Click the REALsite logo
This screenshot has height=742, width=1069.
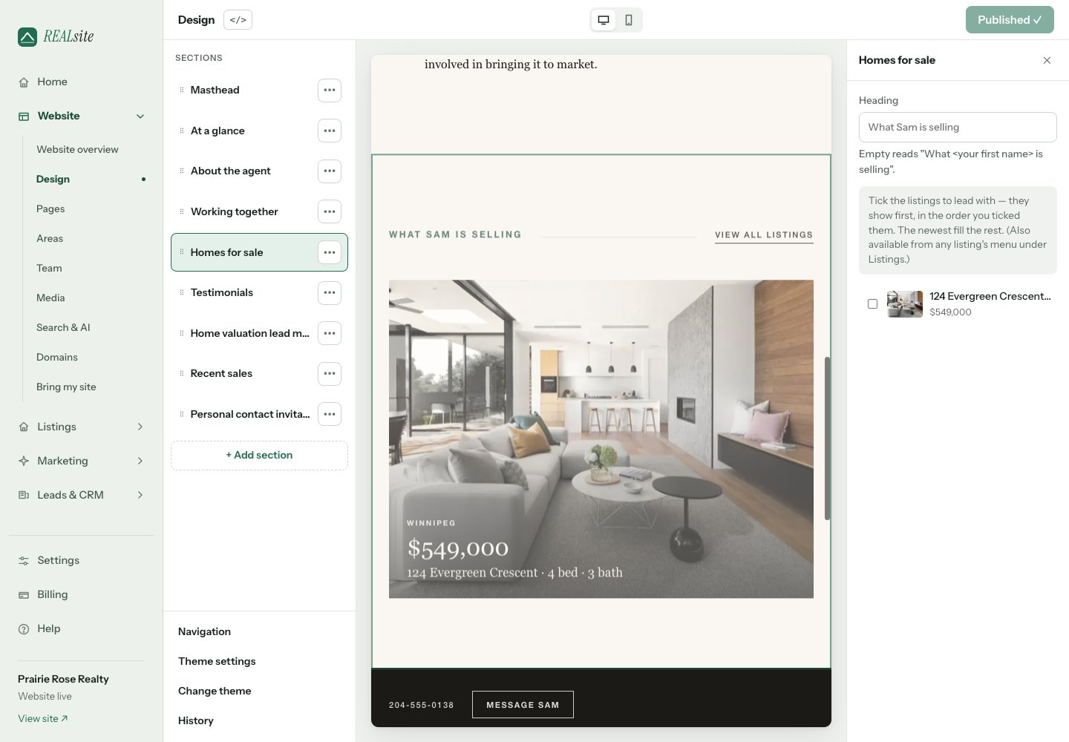point(56,36)
